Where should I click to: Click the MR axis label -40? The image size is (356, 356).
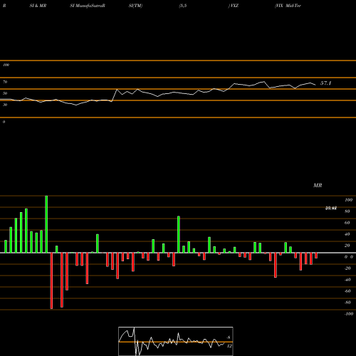[347, 280]
